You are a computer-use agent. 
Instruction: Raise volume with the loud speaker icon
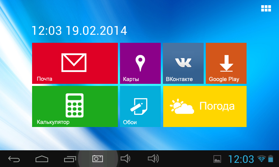click(x=153, y=159)
